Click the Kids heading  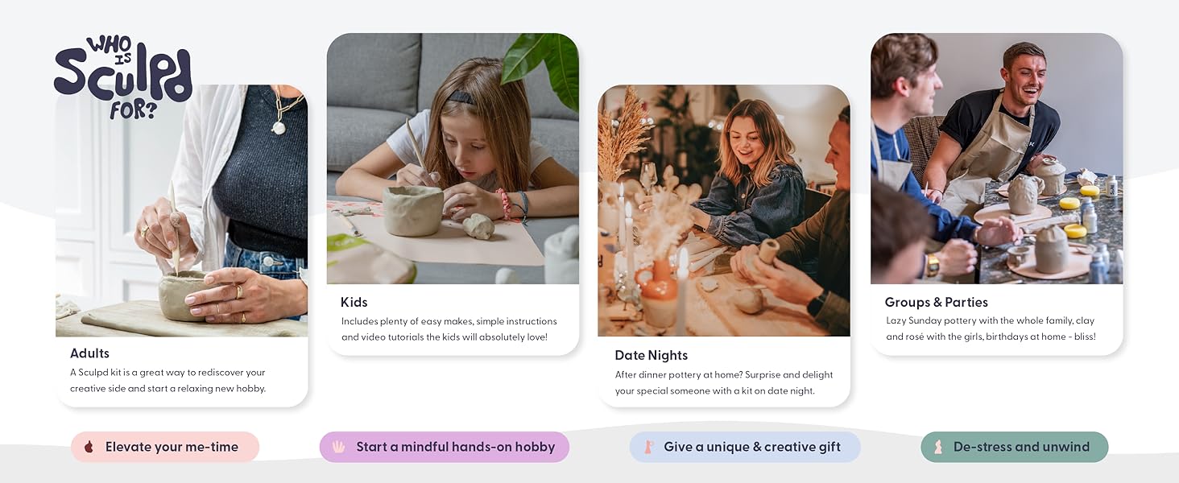[354, 303]
